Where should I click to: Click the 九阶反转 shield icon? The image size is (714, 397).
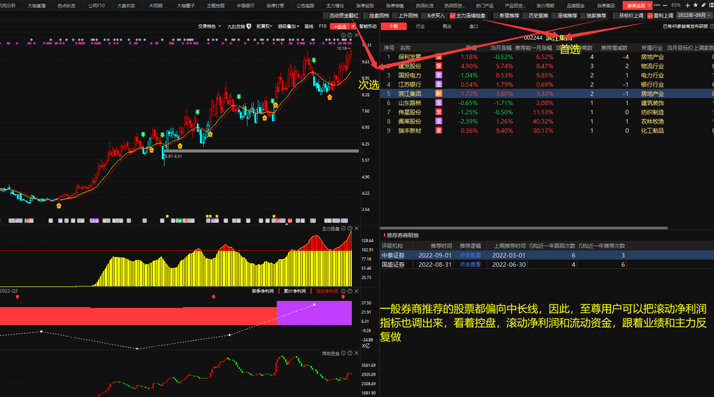[249, 26]
